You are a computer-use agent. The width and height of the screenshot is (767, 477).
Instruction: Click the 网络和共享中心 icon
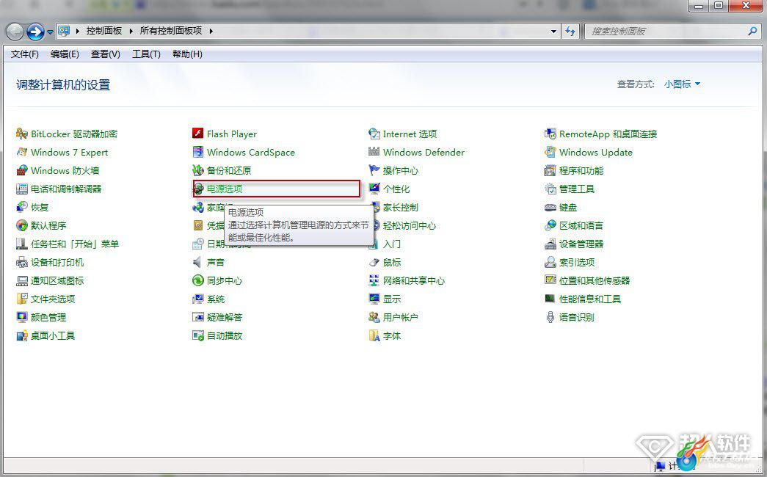tap(374, 280)
